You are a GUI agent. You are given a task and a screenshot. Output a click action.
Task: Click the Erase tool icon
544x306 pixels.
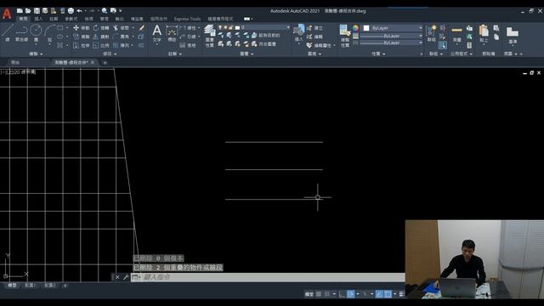(x=142, y=28)
